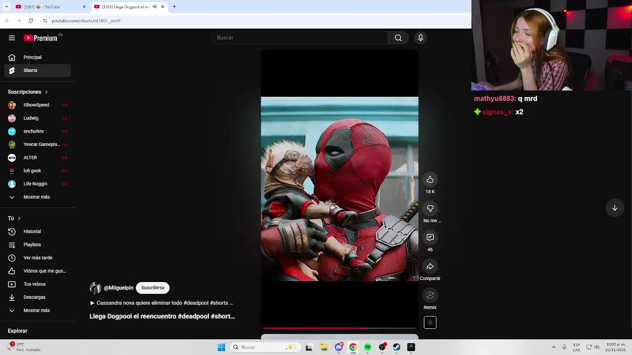Open the Explorar section heading

17,331
